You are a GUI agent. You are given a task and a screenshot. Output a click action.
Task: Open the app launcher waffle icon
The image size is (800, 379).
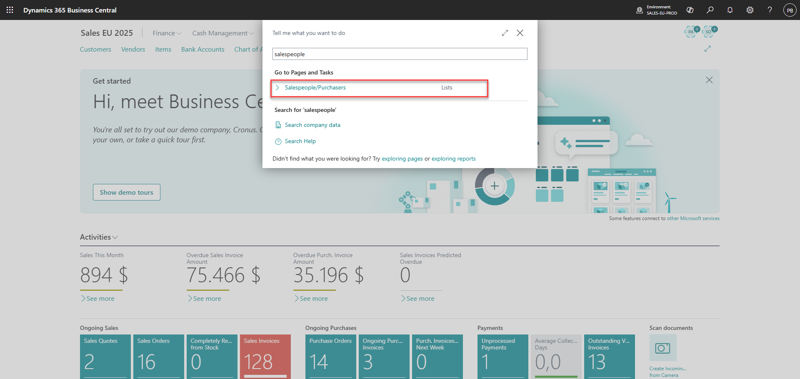pos(10,10)
